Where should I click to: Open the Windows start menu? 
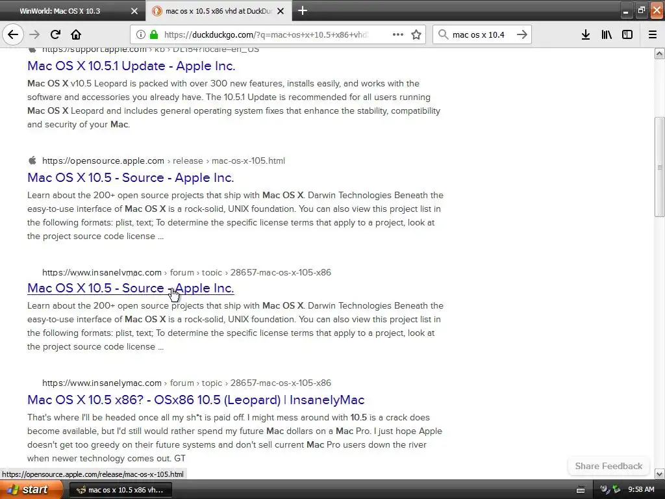31,489
